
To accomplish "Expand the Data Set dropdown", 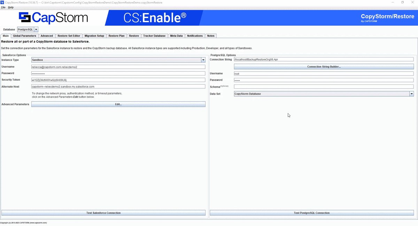I will coord(324,94).
